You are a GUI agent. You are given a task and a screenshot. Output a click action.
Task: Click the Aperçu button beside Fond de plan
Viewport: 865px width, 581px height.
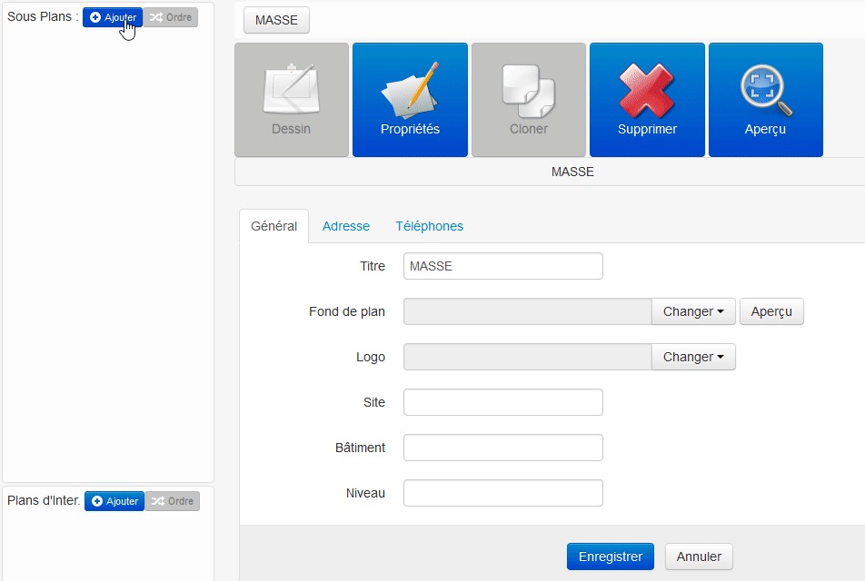tap(771, 311)
